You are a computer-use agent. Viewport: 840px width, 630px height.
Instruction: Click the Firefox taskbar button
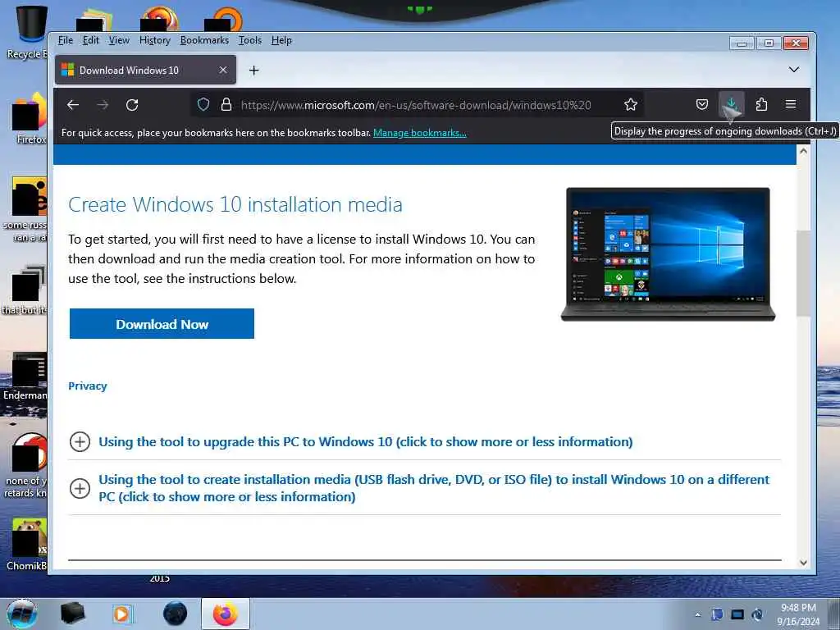[x=226, y=614]
